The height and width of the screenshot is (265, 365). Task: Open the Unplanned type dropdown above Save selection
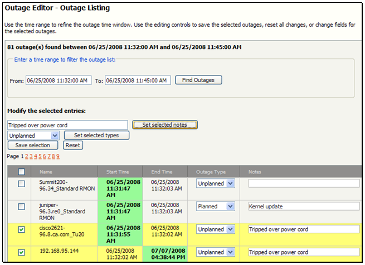pos(33,136)
